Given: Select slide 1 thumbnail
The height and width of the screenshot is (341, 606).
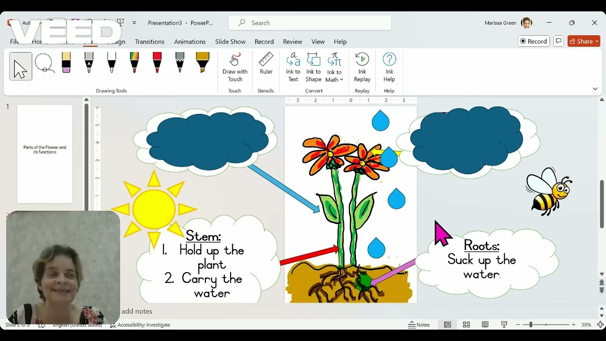Looking at the screenshot, I should tap(45, 154).
